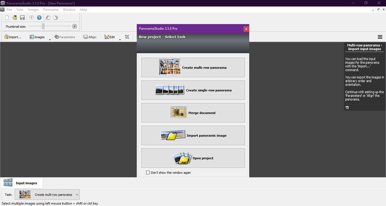The width and height of the screenshot is (386, 206).
Task: Tick Don't show this window again
Action: click(x=148, y=172)
